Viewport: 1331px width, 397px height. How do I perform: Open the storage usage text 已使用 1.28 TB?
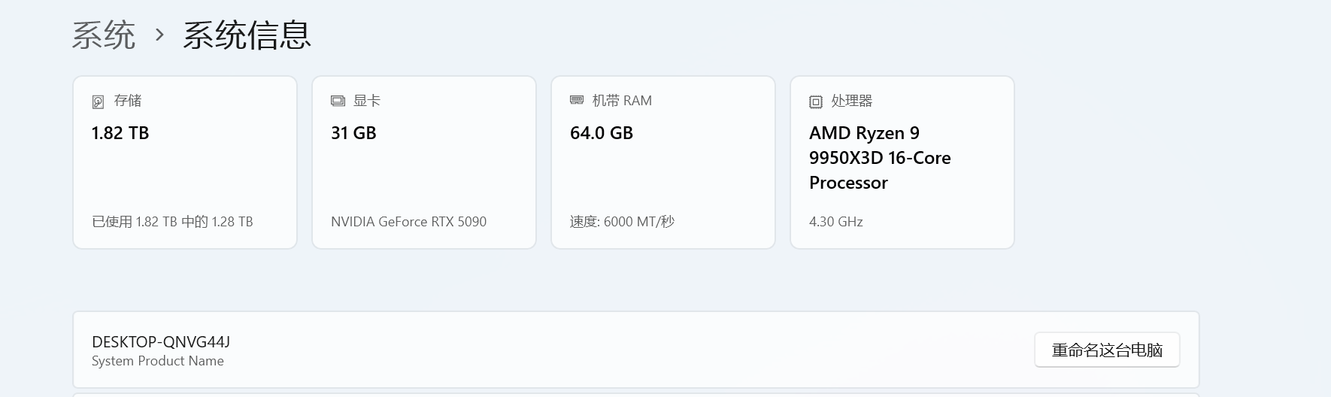click(172, 222)
